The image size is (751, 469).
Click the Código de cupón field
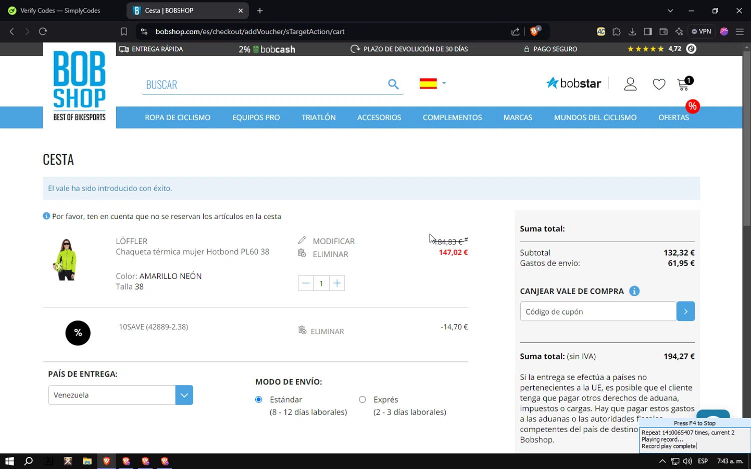point(598,311)
